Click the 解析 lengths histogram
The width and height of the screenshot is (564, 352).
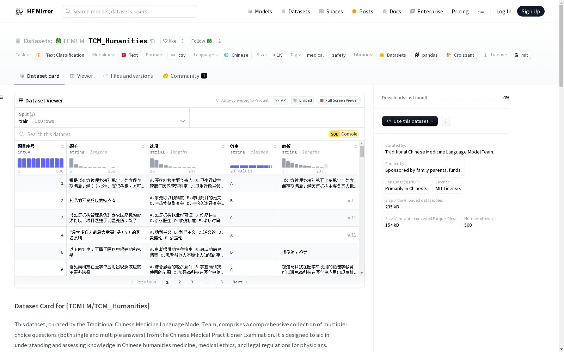(x=305, y=163)
